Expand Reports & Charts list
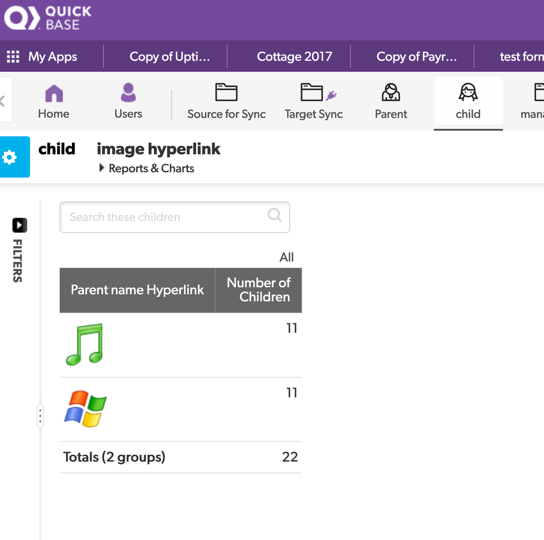The height and width of the screenshot is (540, 544). pyautogui.click(x=146, y=169)
